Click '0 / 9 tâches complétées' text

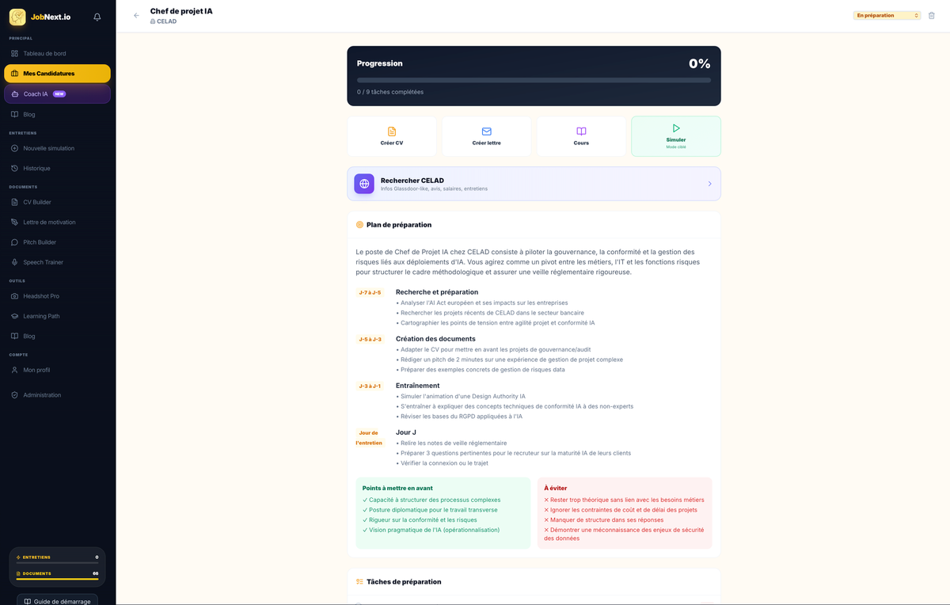(390, 92)
